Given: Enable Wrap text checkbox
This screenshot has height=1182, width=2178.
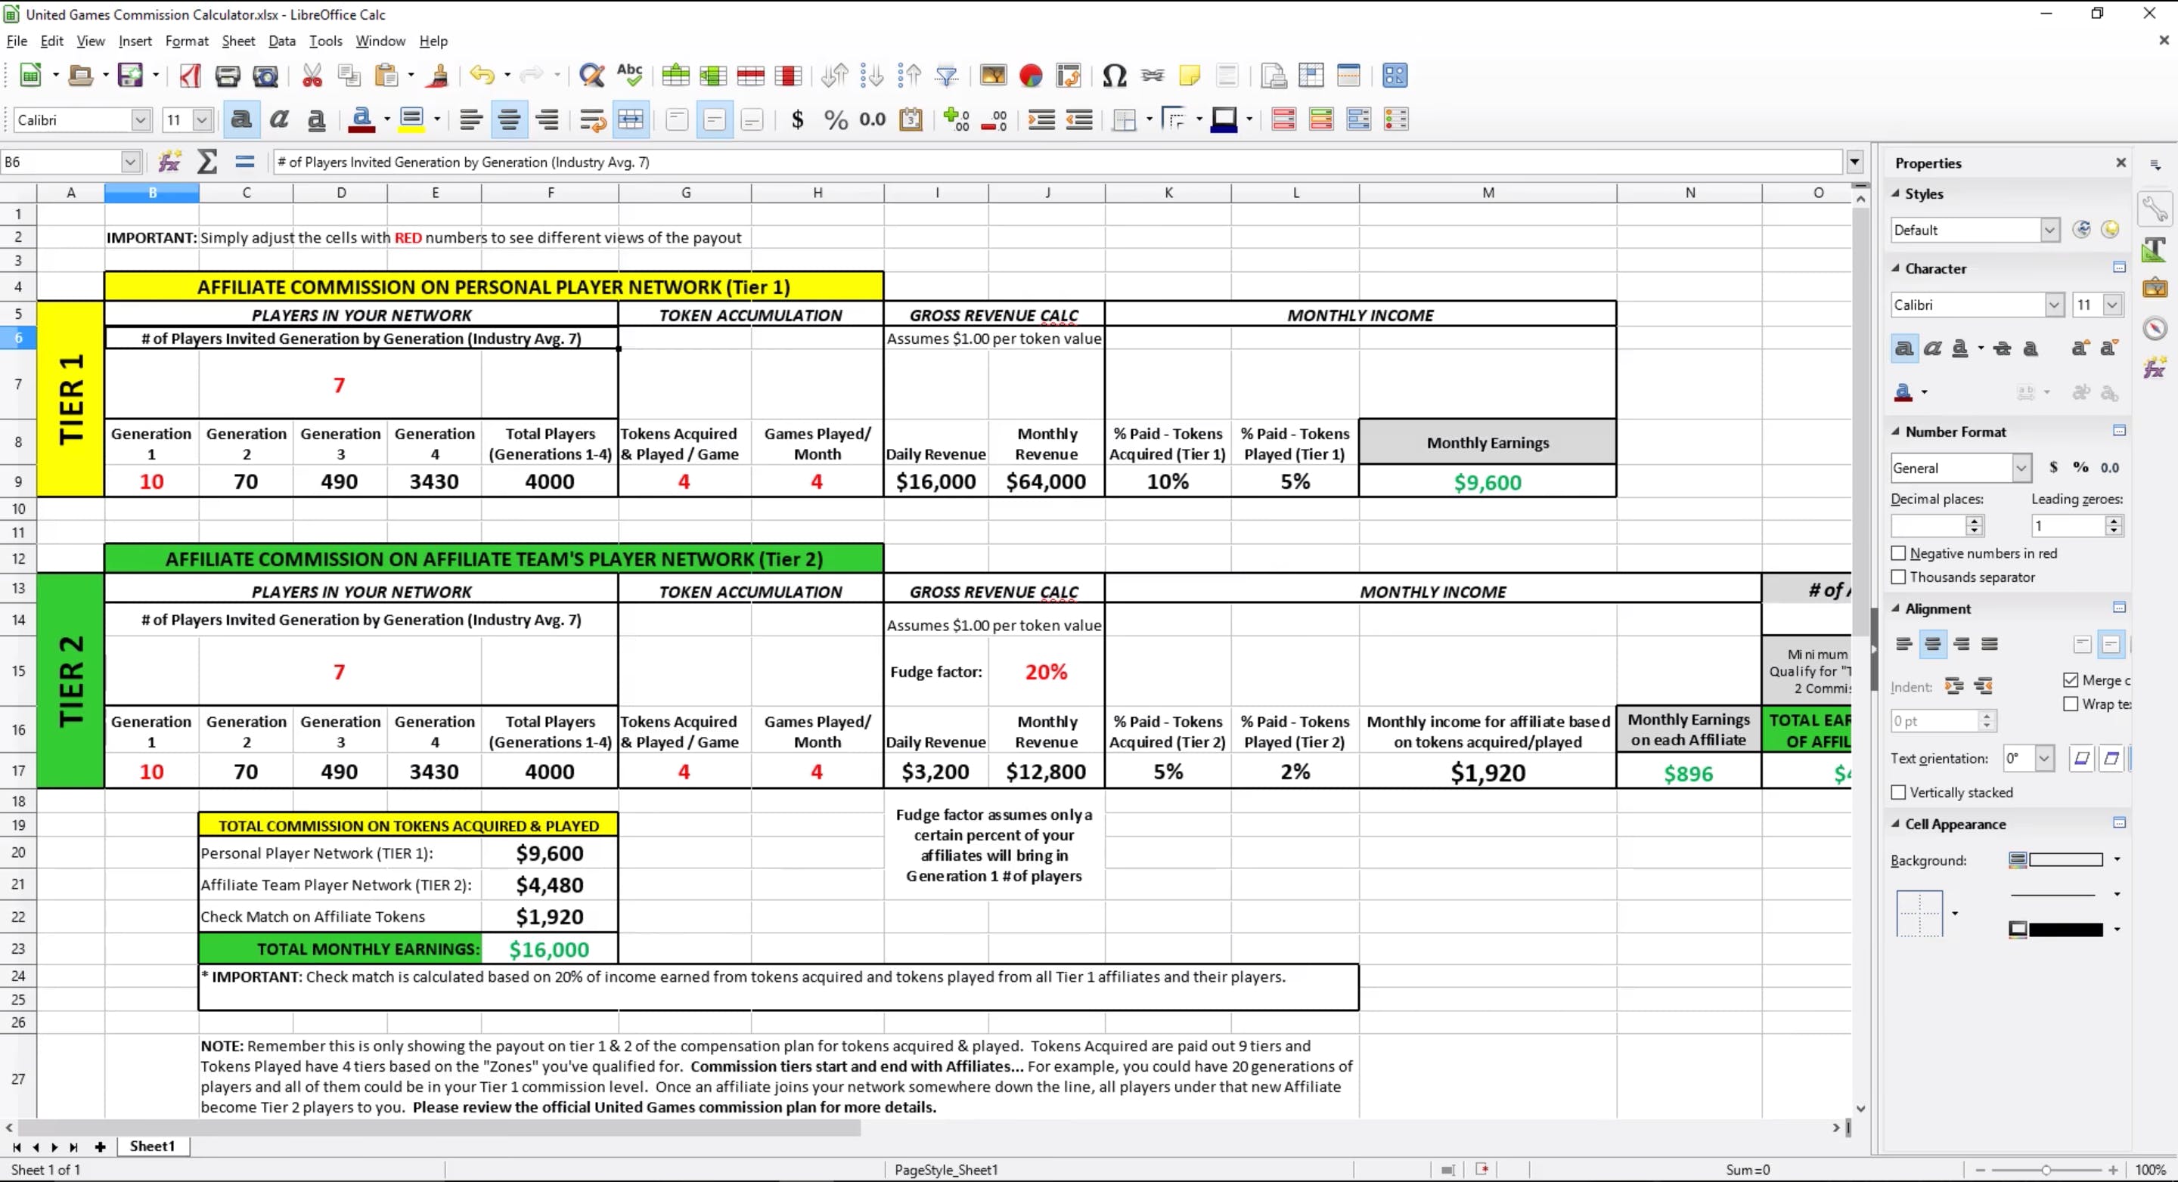Looking at the screenshot, I should pos(2071,704).
